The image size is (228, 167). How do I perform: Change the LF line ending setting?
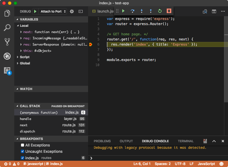tap(192, 164)
